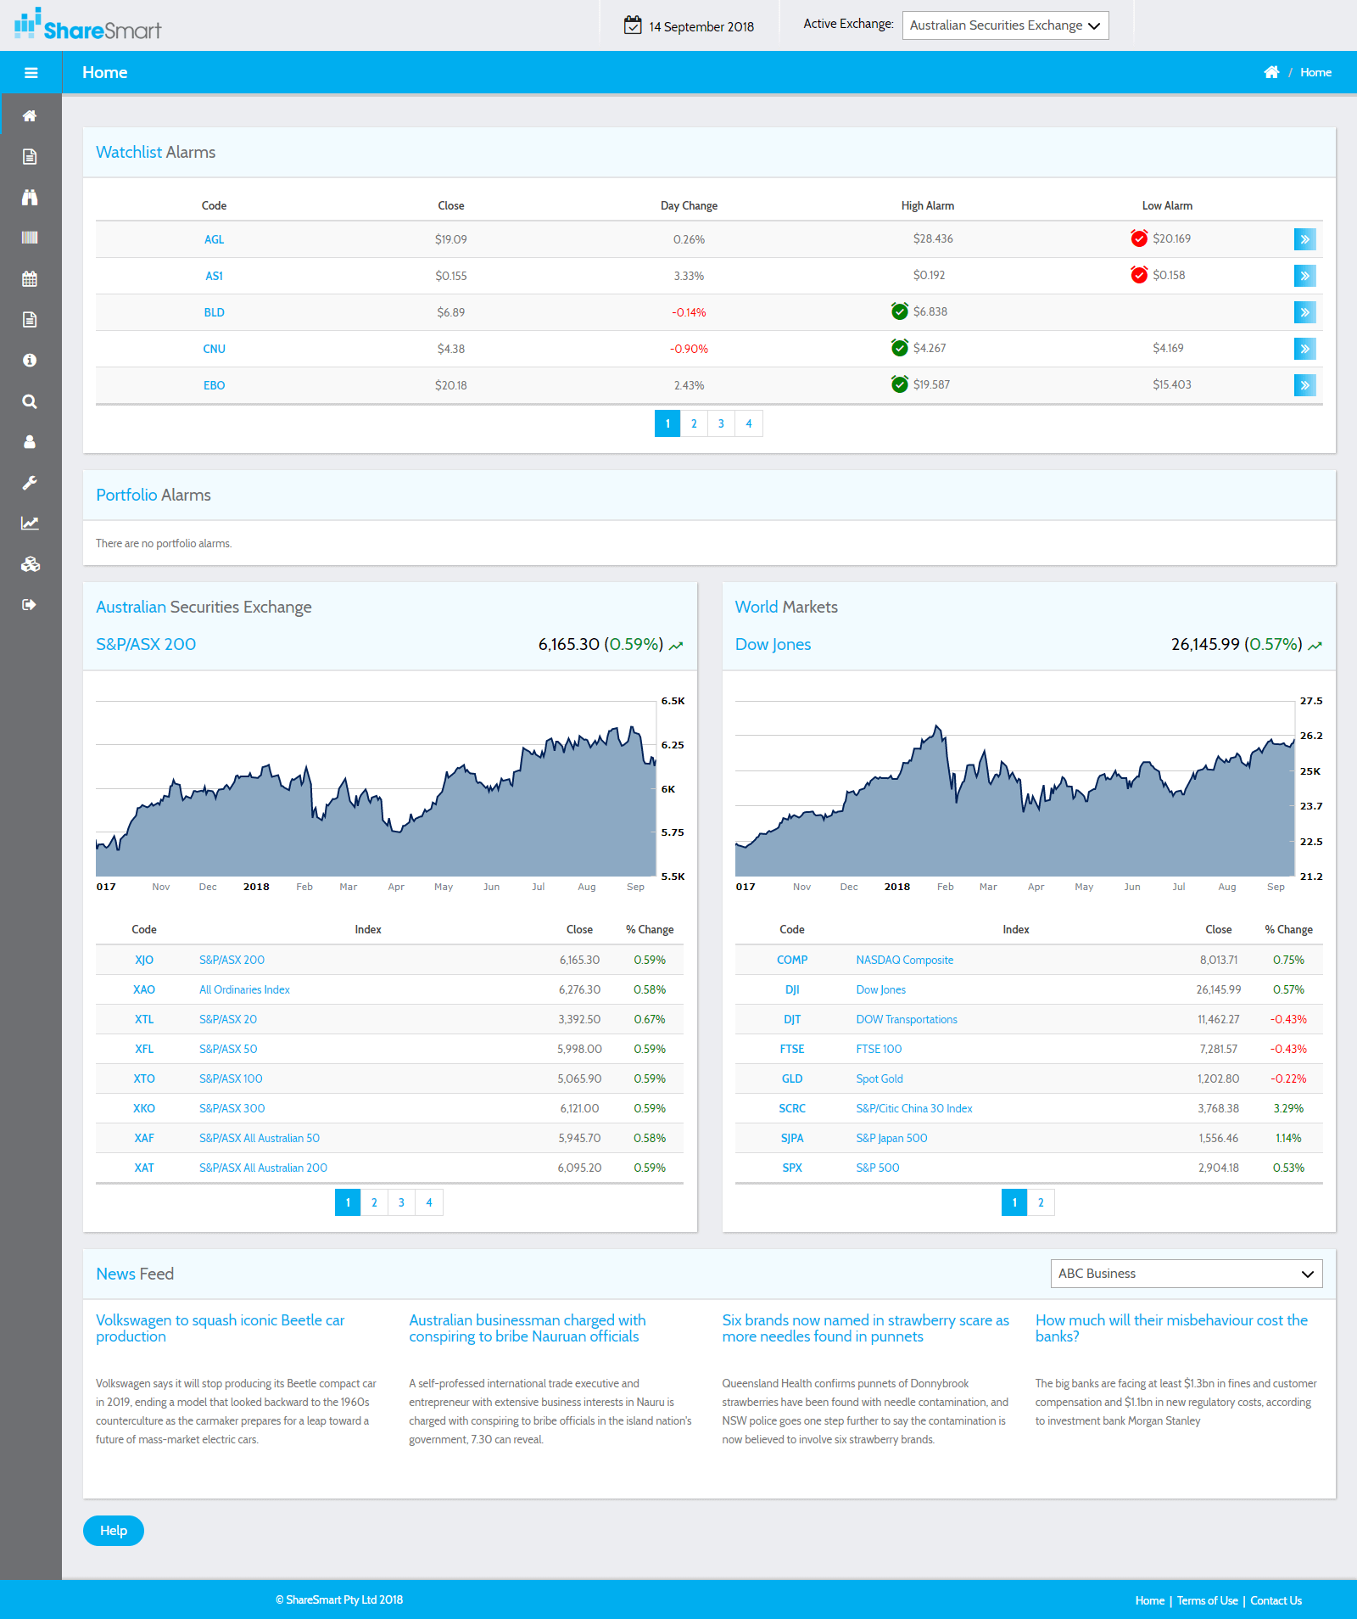The height and width of the screenshot is (1619, 1357).
Task: Open the info circle sidebar icon
Action: click(x=30, y=360)
